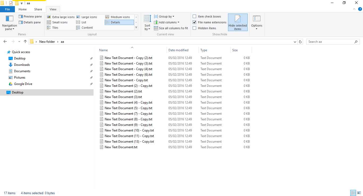Open the Navigation pane menu
This screenshot has width=363, height=196.
point(10,23)
